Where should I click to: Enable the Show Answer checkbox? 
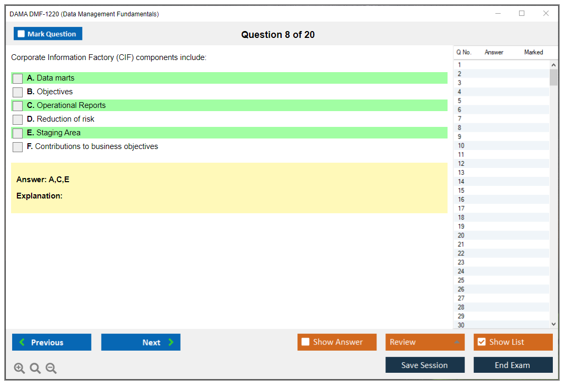[x=306, y=342]
